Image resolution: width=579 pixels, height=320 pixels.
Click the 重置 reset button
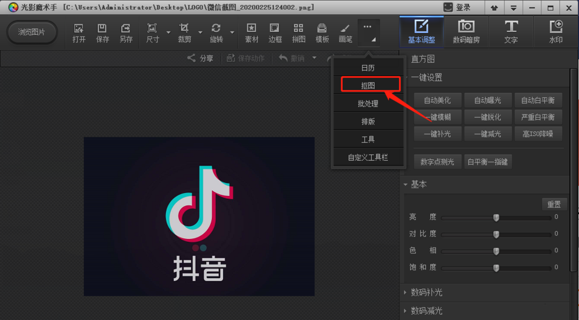554,204
